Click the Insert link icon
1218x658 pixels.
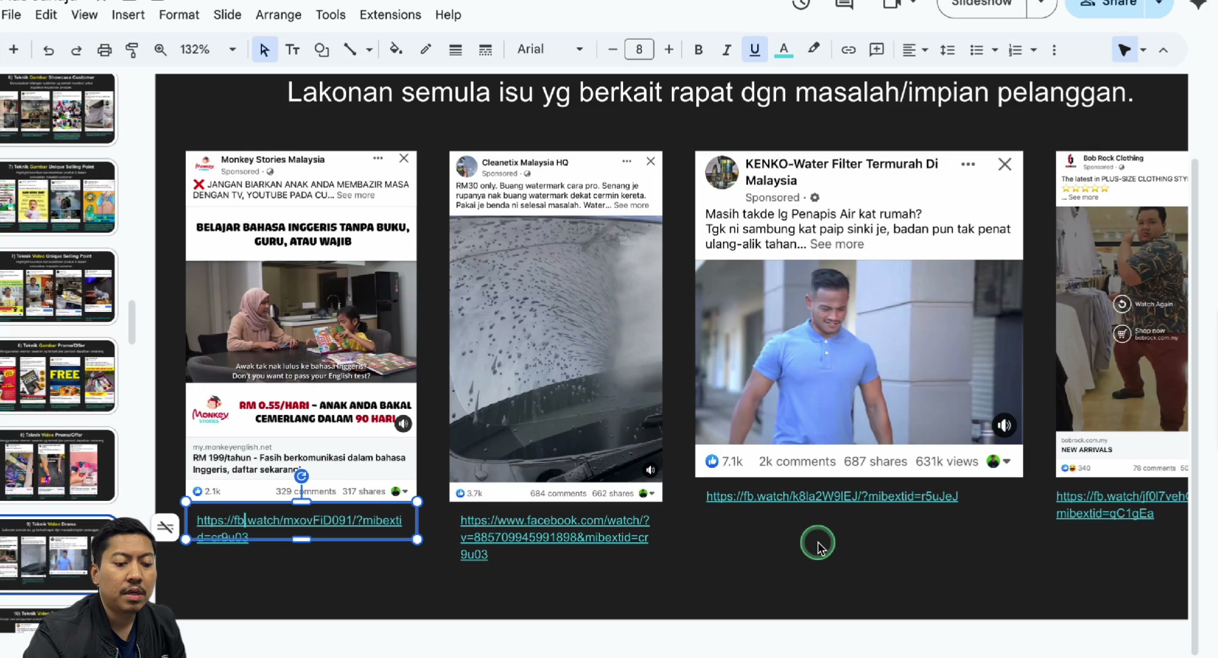click(x=848, y=50)
